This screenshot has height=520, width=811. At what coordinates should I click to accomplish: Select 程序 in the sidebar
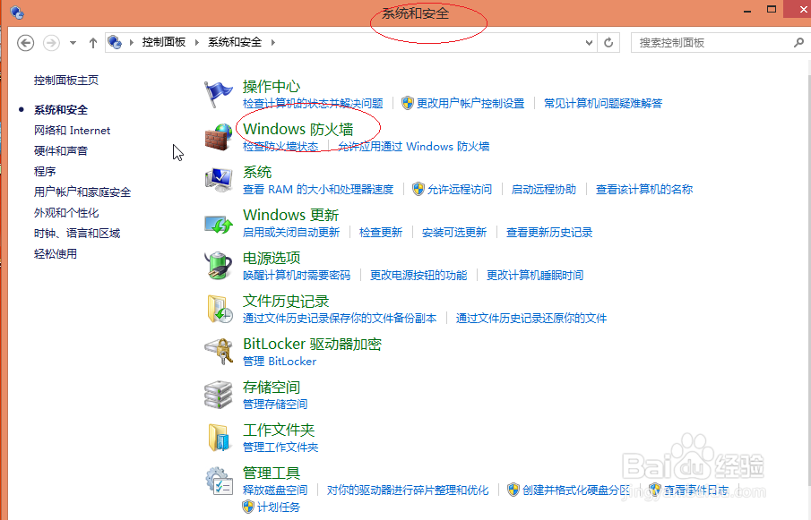pos(45,171)
